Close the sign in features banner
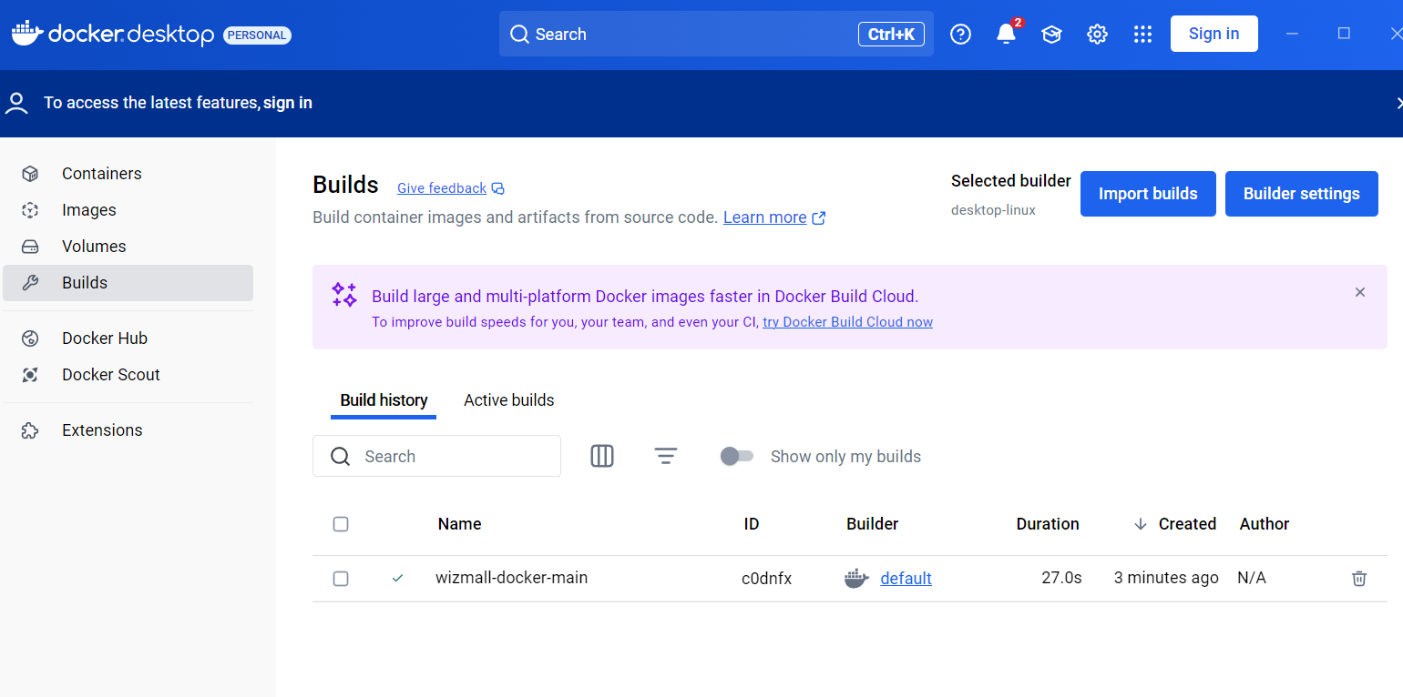The height and width of the screenshot is (697, 1403). coord(1399,103)
